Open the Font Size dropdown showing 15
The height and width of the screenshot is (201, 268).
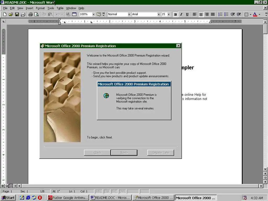(x=169, y=14)
